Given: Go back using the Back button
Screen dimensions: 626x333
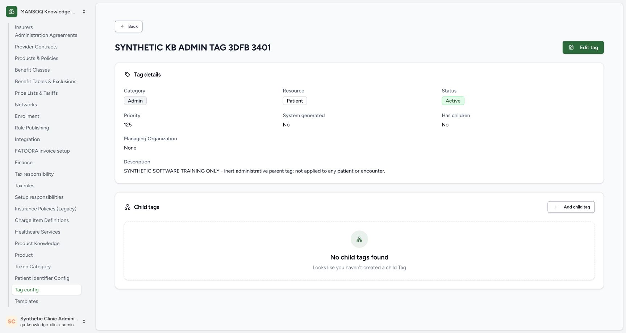Looking at the screenshot, I should point(129,26).
